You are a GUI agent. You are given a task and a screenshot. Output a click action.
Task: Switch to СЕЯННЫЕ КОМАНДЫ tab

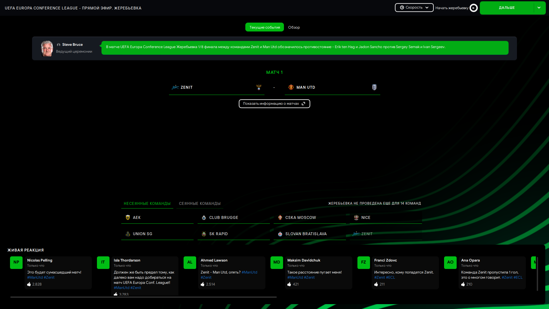click(x=200, y=203)
